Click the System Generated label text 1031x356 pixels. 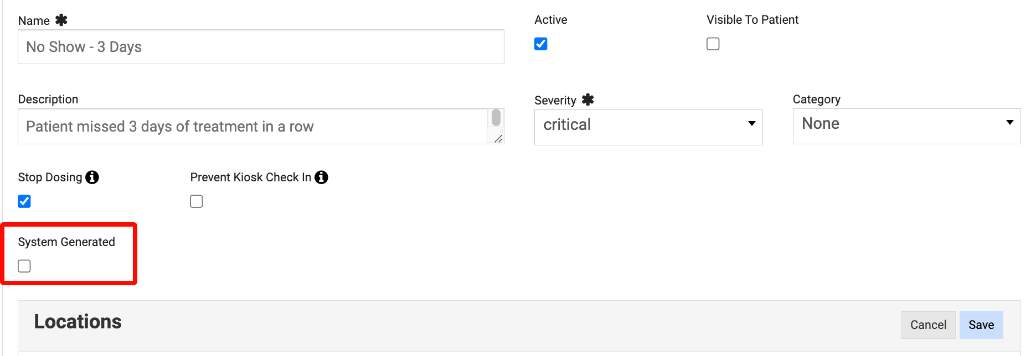click(x=66, y=242)
